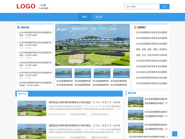Click the large airport banner image

pyautogui.click(x=92, y=45)
